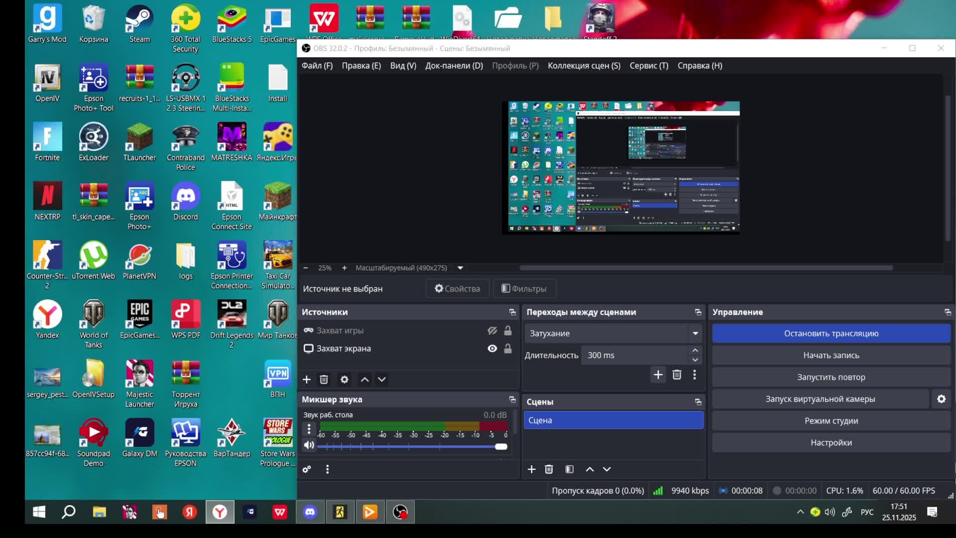Delete selected source with trash icon

coord(324,380)
